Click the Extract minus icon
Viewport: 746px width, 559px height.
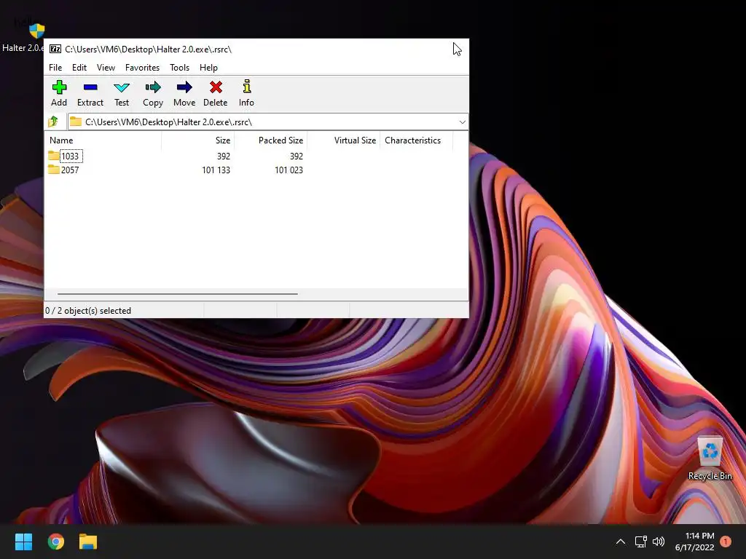pos(90,87)
